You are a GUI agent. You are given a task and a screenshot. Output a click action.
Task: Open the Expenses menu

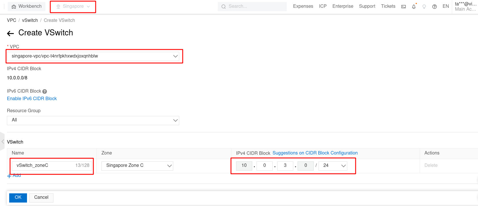coord(303,6)
